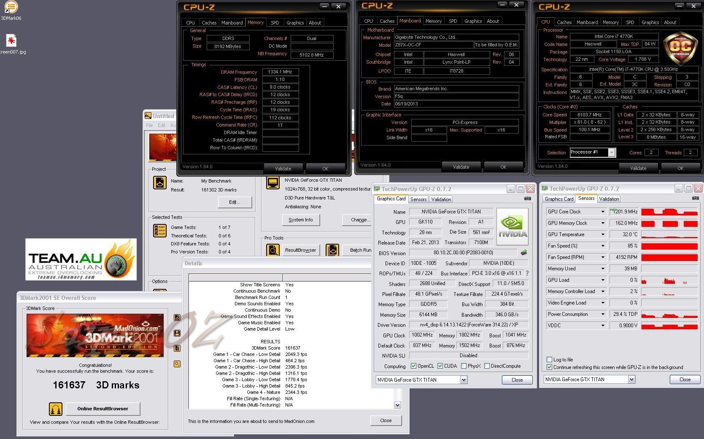704x439 pixels.
Task: Click the Batch Run icon in Pro Tools
Action: [332, 250]
